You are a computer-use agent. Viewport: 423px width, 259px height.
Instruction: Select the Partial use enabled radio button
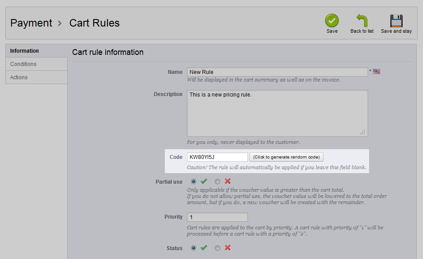click(194, 182)
